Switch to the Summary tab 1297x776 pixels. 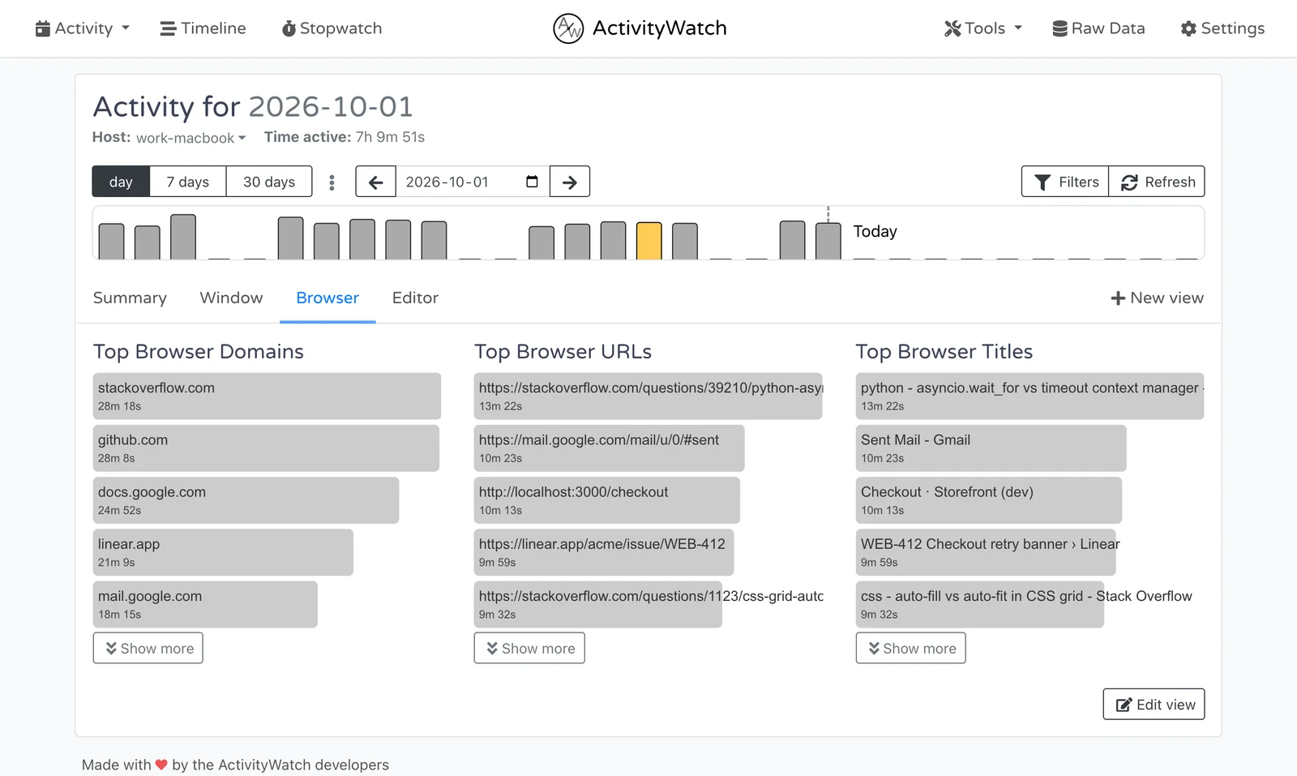click(x=130, y=298)
